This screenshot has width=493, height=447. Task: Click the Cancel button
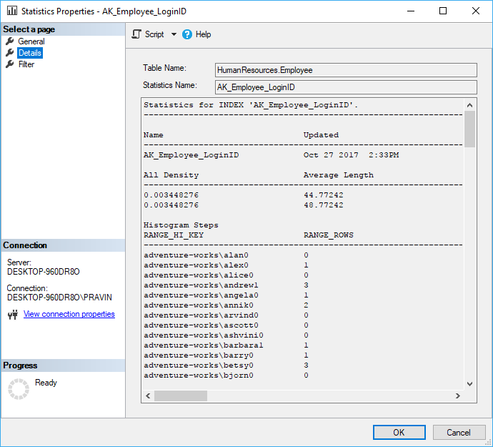pos(459,432)
